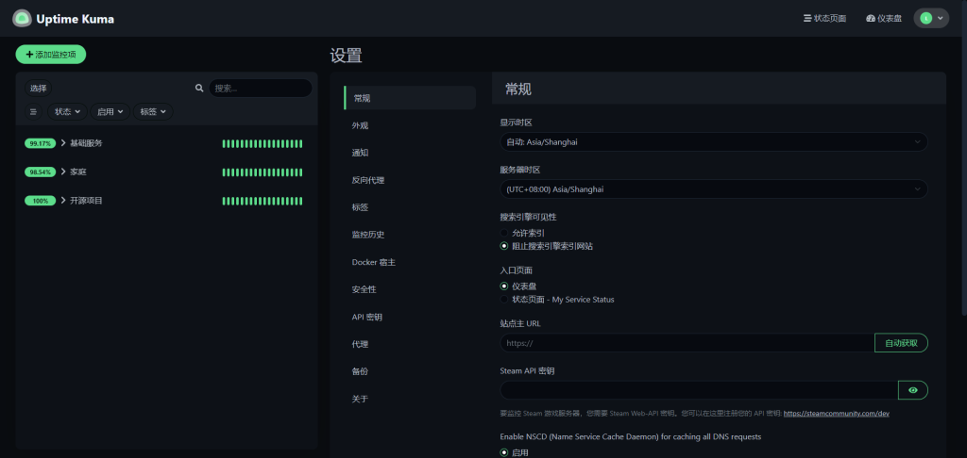Switch to the 外观 settings tab
Image resolution: width=967 pixels, height=458 pixels.
(x=360, y=125)
